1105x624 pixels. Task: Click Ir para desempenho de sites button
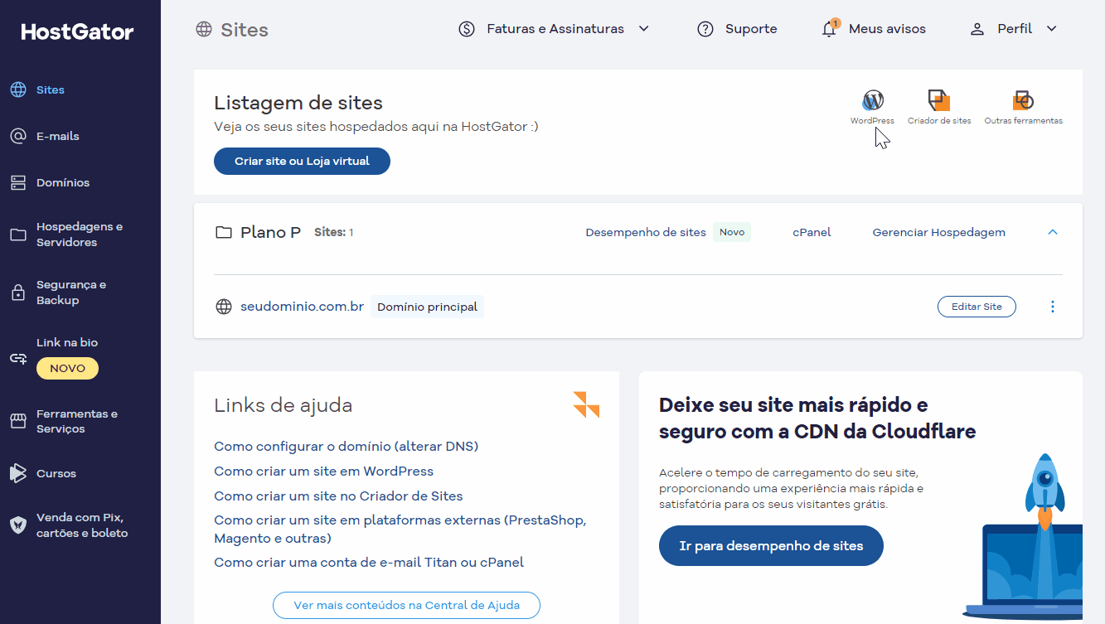pos(771,546)
